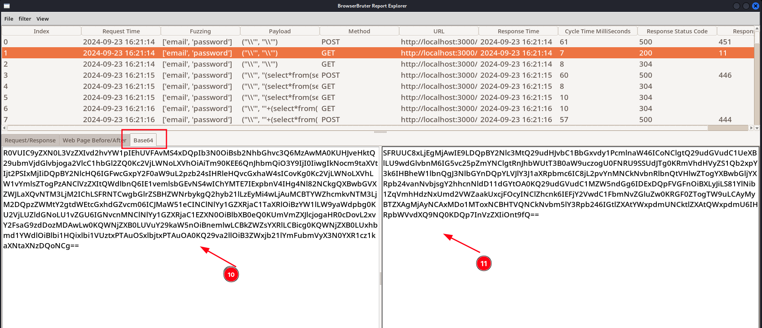Viewport: 762px width, 328px height.
Task: Click the table's scroll up arrow
Action: [757, 29]
